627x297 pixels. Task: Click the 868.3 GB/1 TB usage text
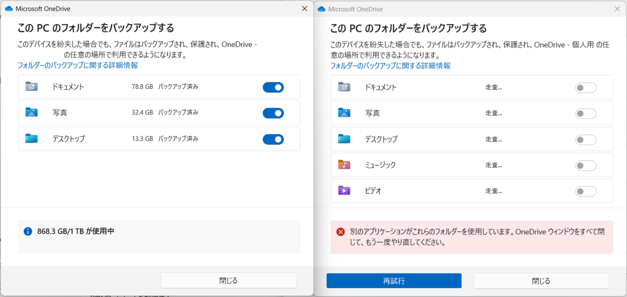coord(76,231)
